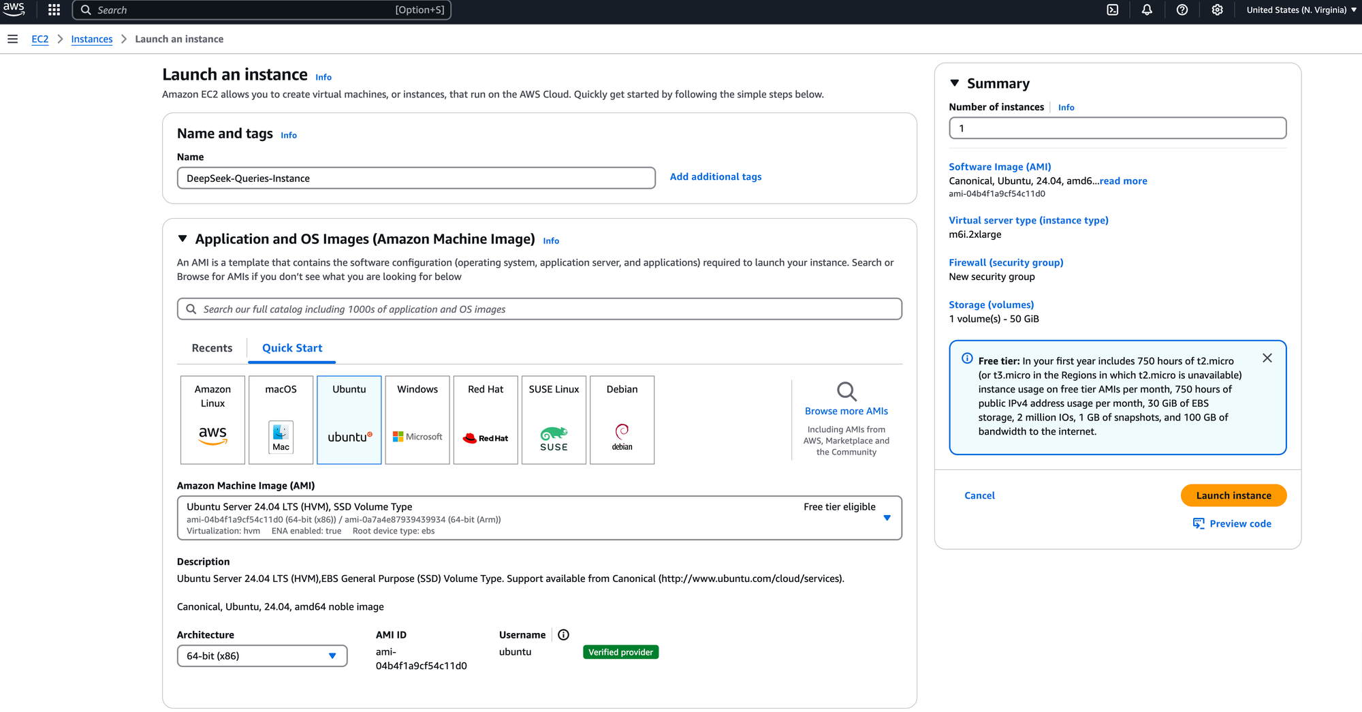Screen dimensions: 1362x712
Task: Click the Username info circle icon
Action: [563, 635]
